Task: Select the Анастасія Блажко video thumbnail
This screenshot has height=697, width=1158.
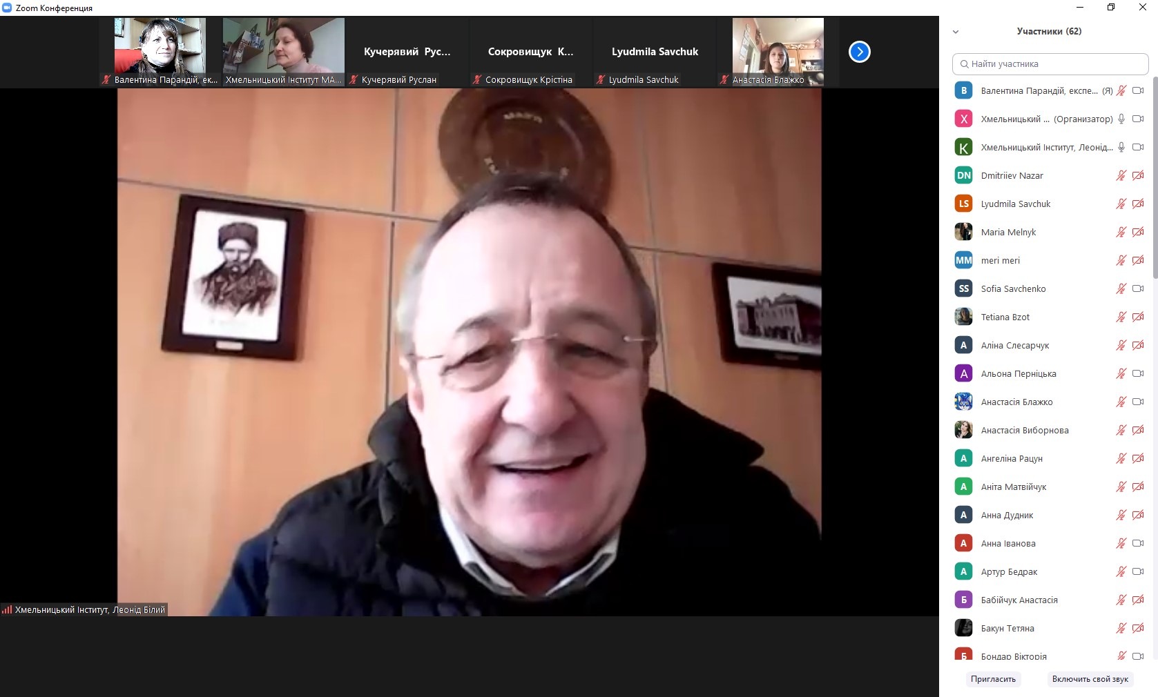Action: (x=778, y=52)
